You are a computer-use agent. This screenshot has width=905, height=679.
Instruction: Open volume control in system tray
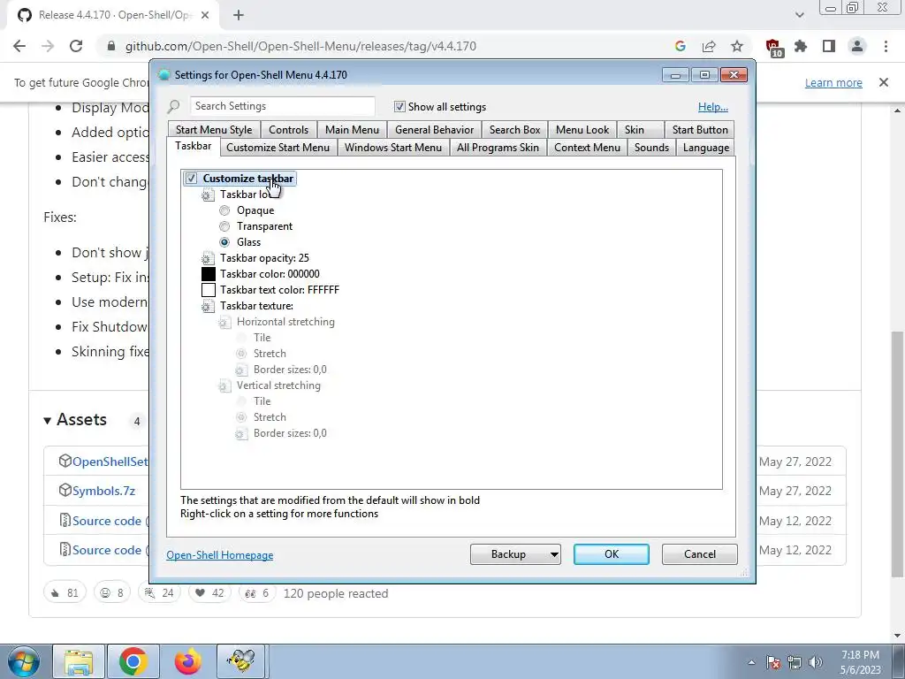[816, 662]
